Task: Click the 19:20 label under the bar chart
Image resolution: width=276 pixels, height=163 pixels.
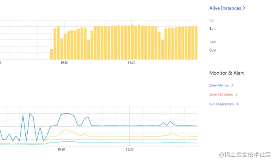Action: (x=131, y=63)
